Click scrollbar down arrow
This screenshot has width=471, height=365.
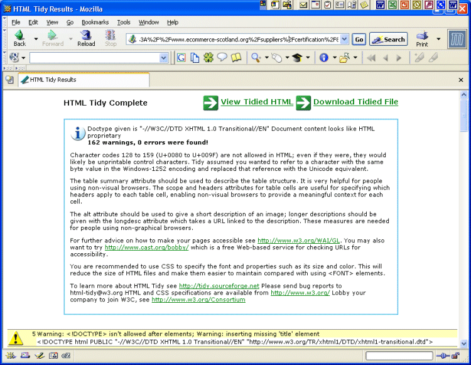(x=464, y=343)
